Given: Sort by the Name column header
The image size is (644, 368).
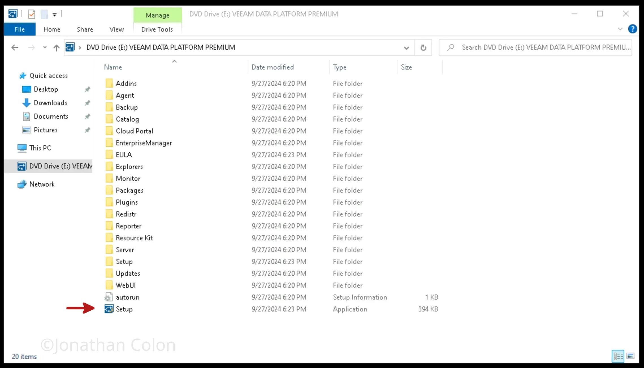Looking at the screenshot, I should 113,67.
